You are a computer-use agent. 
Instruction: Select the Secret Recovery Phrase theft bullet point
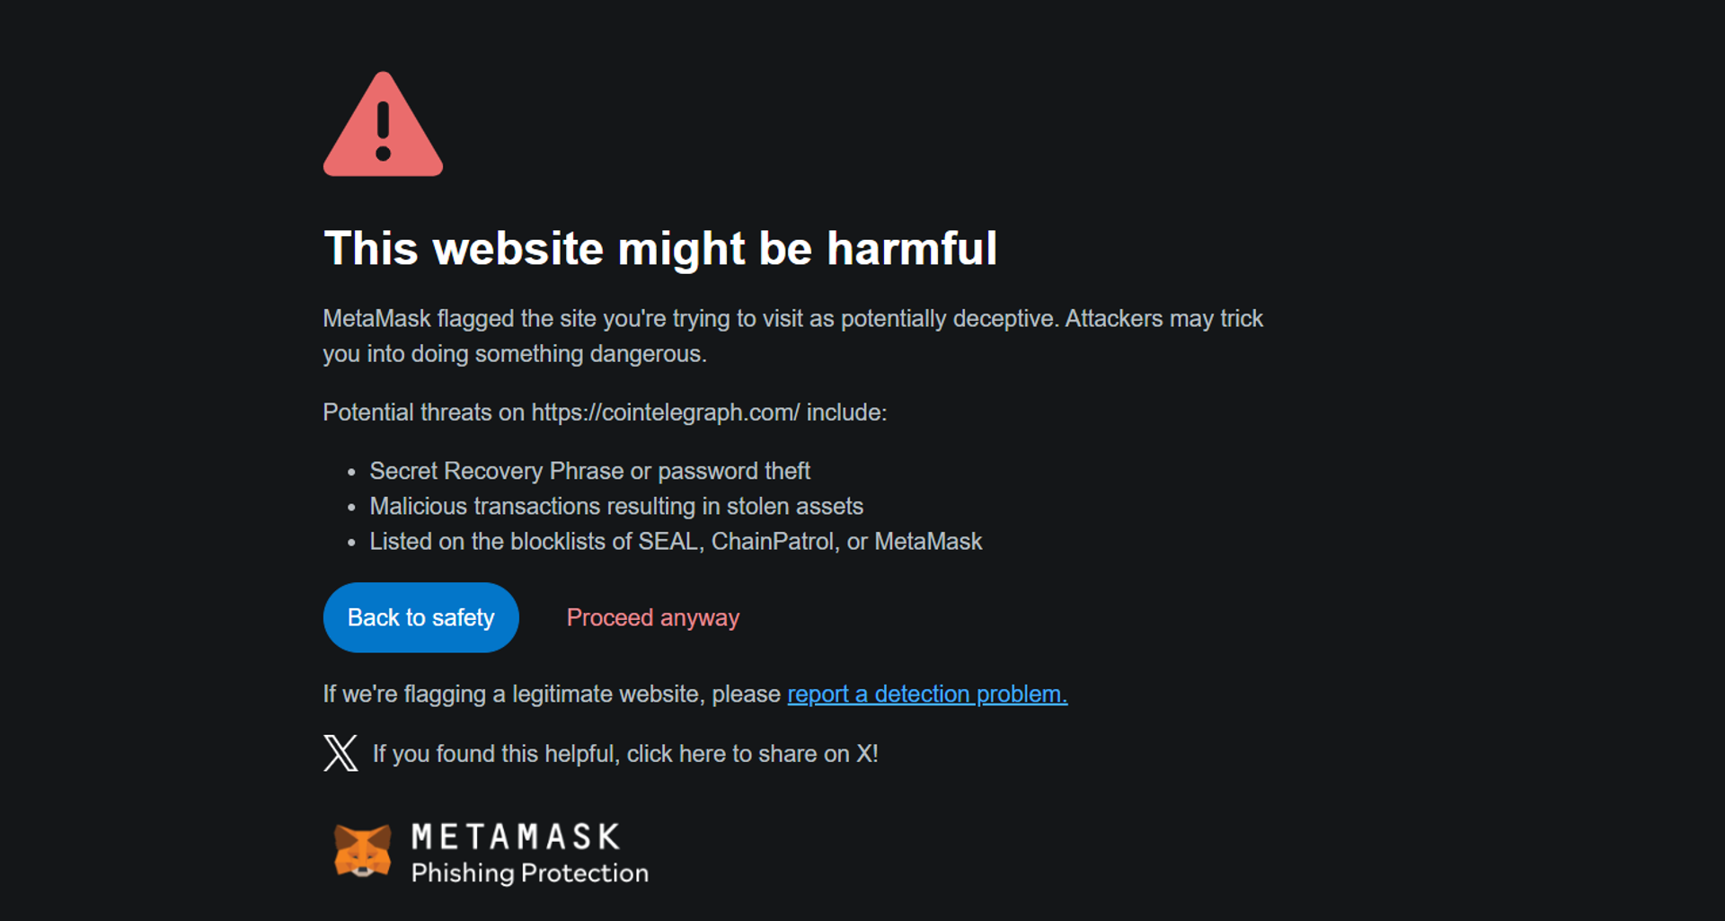pyautogui.click(x=589, y=470)
